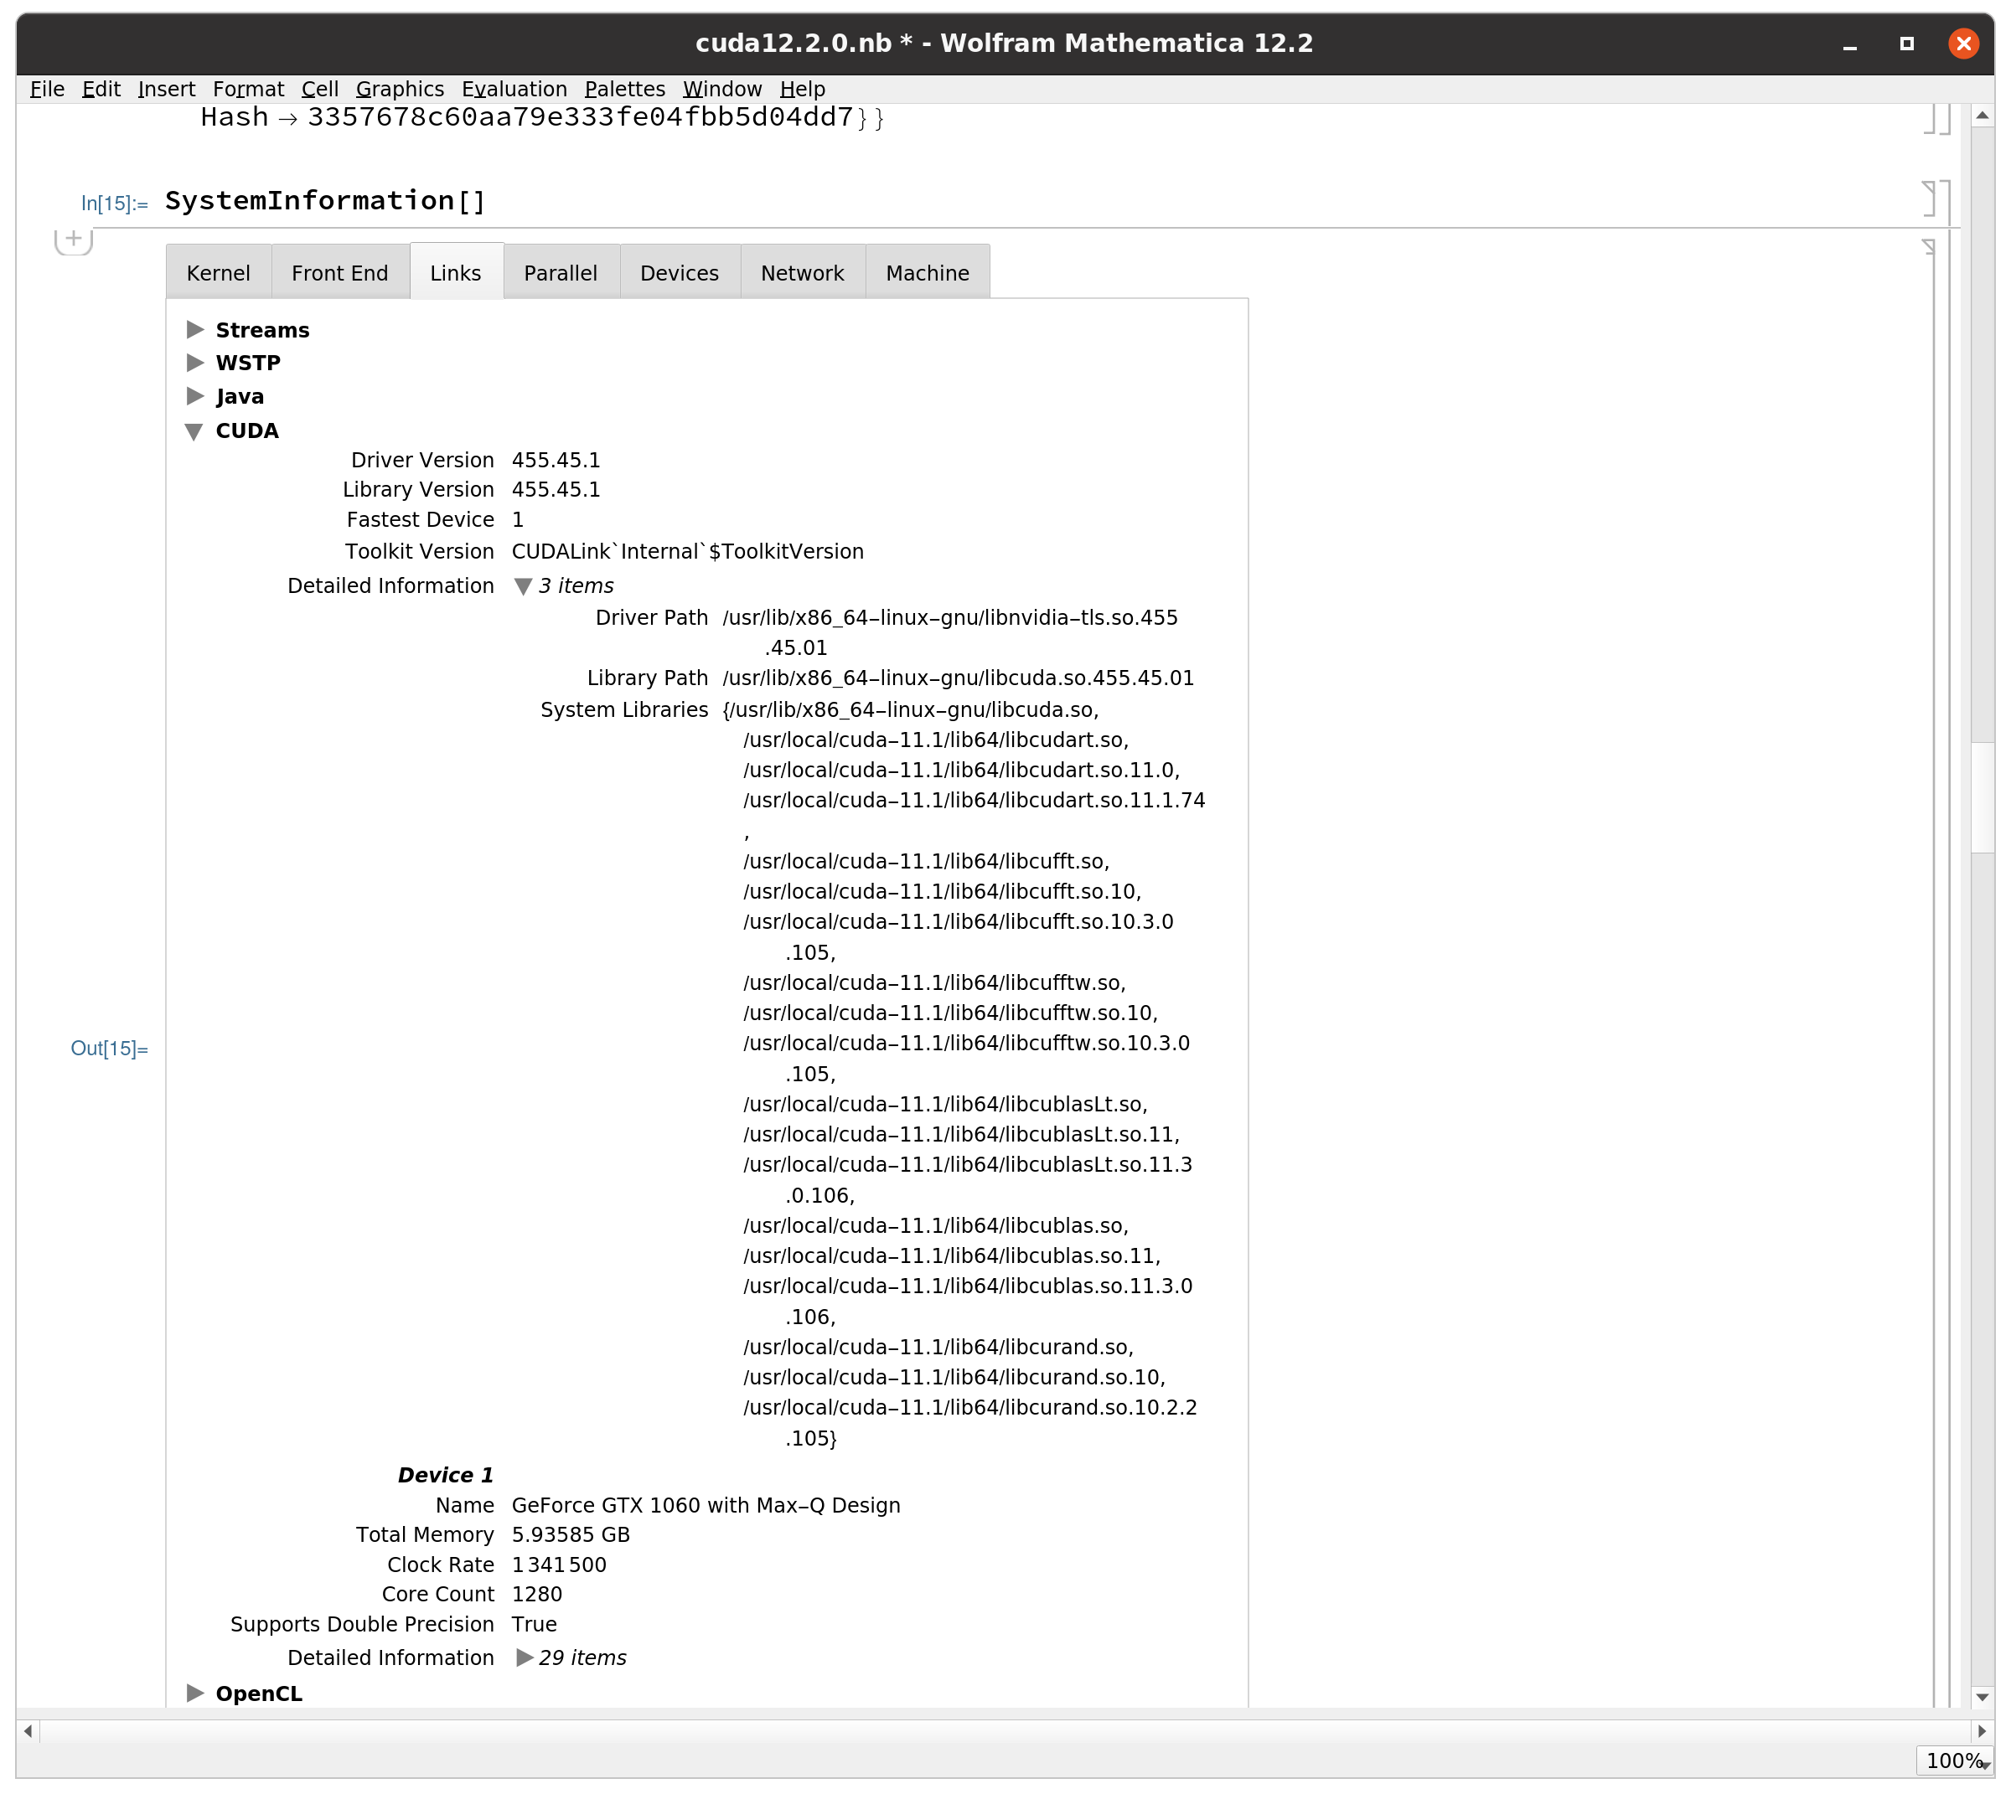The image size is (2011, 1794).
Task: Click the Devices tab
Action: coord(679,272)
